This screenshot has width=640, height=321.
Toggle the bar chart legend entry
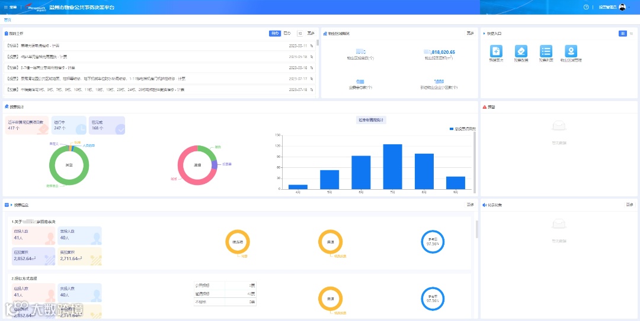coord(463,129)
